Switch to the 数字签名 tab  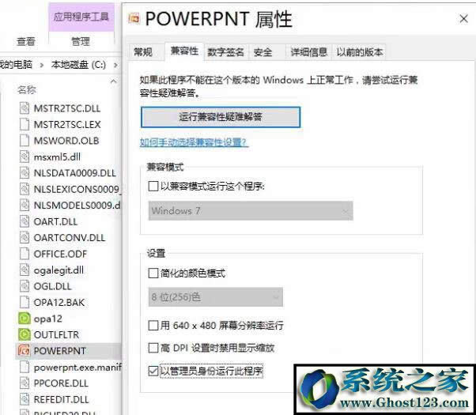click(x=225, y=52)
